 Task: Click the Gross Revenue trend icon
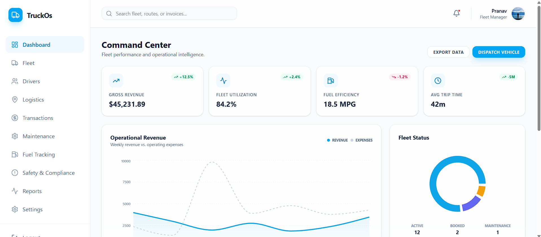[116, 81]
